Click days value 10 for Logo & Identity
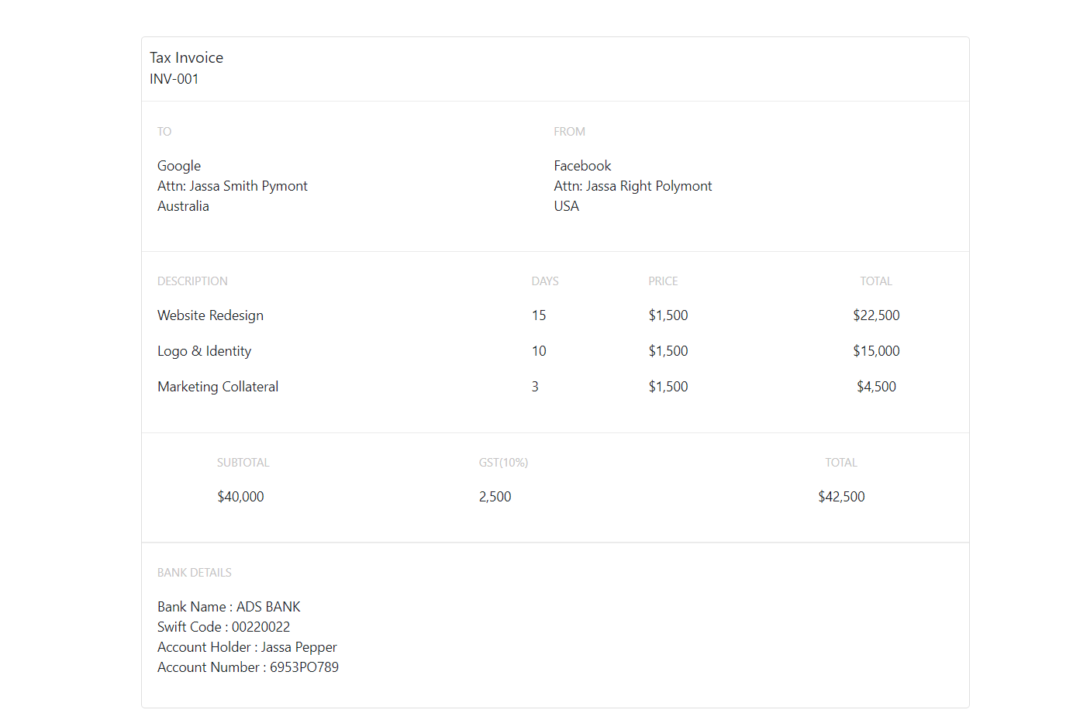This screenshot has height=720, width=1080. [539, 351]
